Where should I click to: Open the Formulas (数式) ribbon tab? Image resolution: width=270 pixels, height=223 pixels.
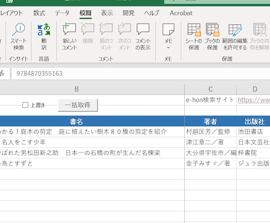(x=39, y=13)
